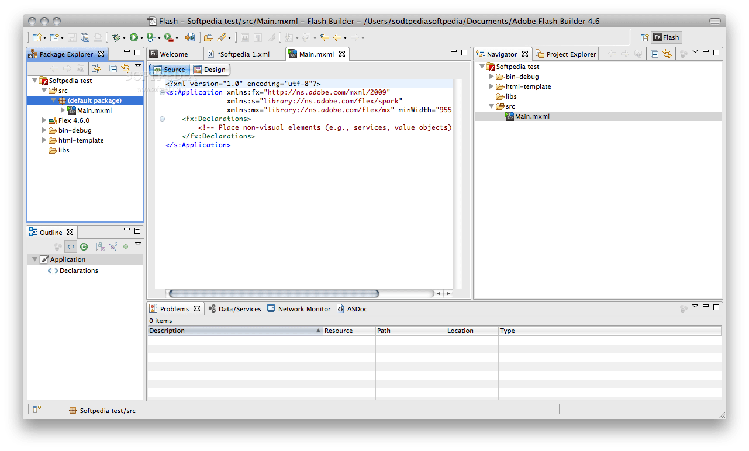Image resolution: width=749 pixels, height=451 pixels.
Task: Maximize the editor area
Action: (x=464, y=53)
